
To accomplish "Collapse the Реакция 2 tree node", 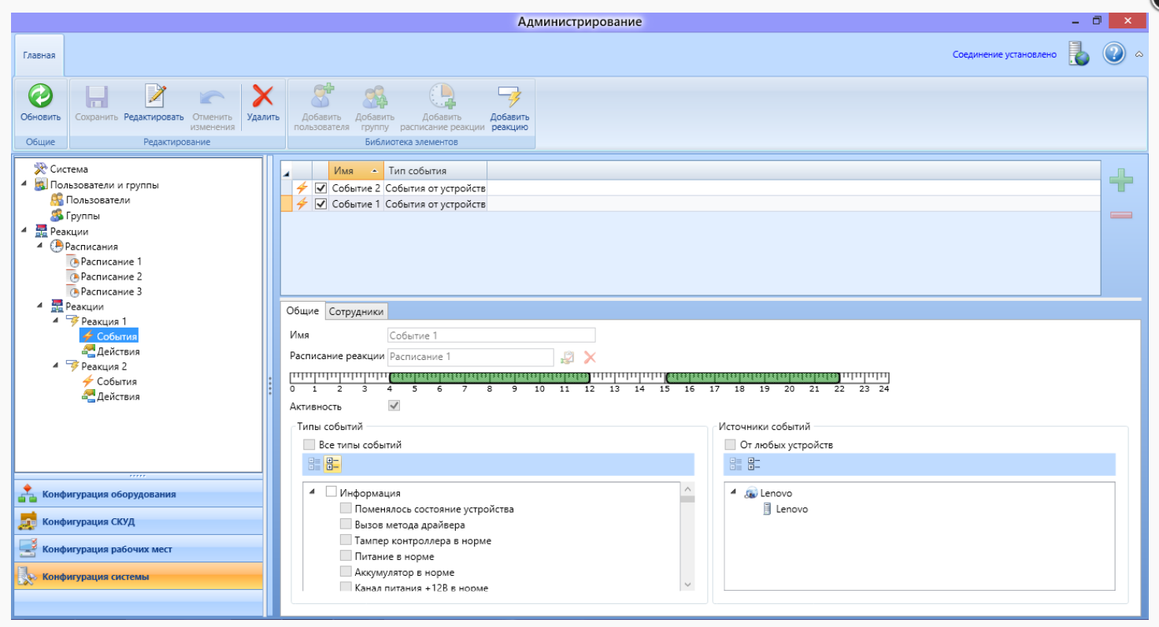I will coord(54,366).
